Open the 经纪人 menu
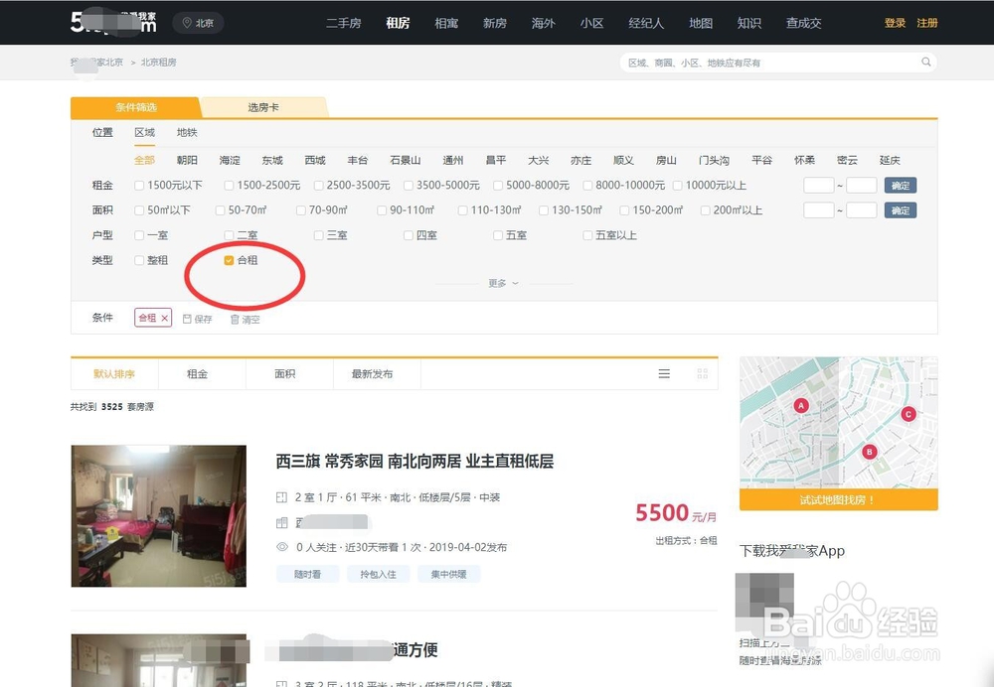The width and height of the screenshot is (994, 687). tap(646, 23)
